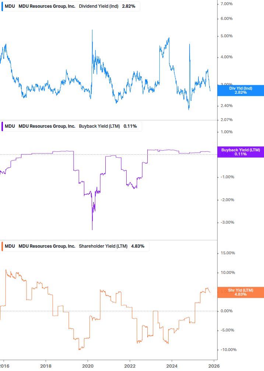Click the 2.40% axis label in dividend chart
This screenshot has width=264, height=371.
pos(226,106)
